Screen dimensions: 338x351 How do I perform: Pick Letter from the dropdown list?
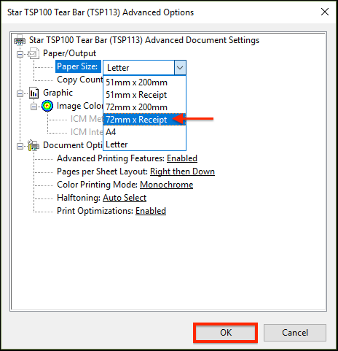tap(144, 144)
